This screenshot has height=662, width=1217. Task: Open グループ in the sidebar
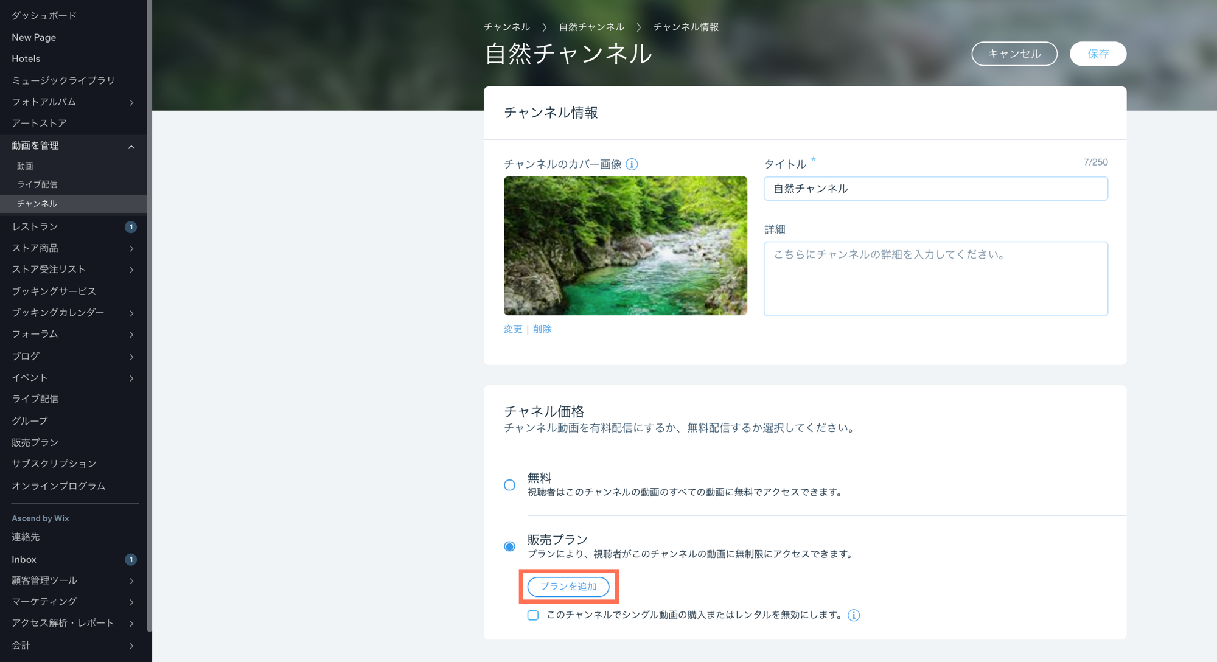(x=29, y=421)
